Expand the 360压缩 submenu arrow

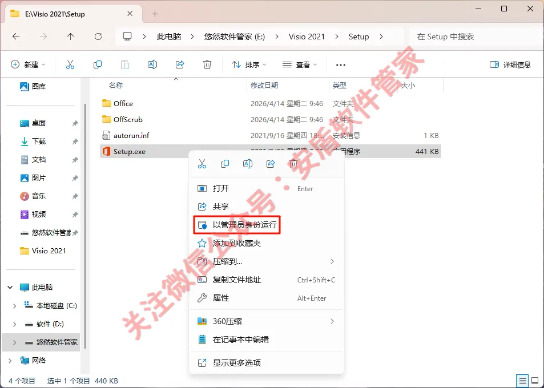332,321
